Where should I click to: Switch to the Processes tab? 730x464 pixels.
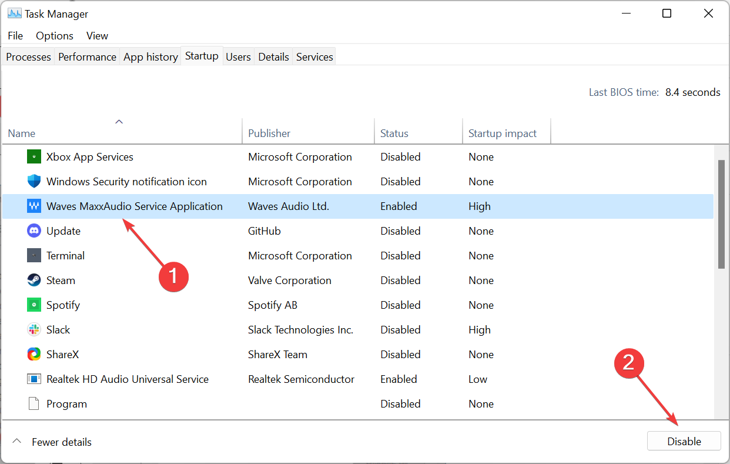click(x=28, y=57)
